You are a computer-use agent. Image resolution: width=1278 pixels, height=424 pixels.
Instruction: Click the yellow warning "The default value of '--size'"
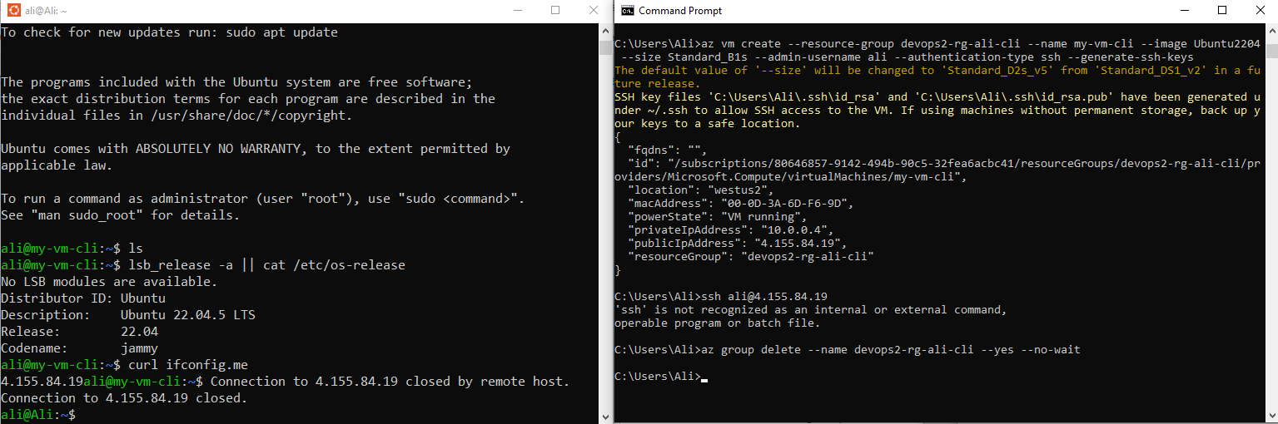click(937, 70)
